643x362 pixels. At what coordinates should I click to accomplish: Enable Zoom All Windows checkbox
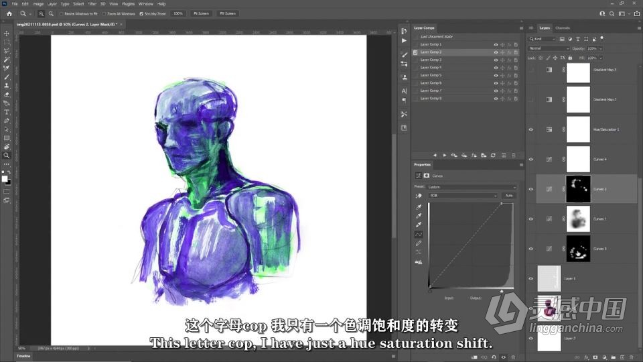(x=104, y=13)
